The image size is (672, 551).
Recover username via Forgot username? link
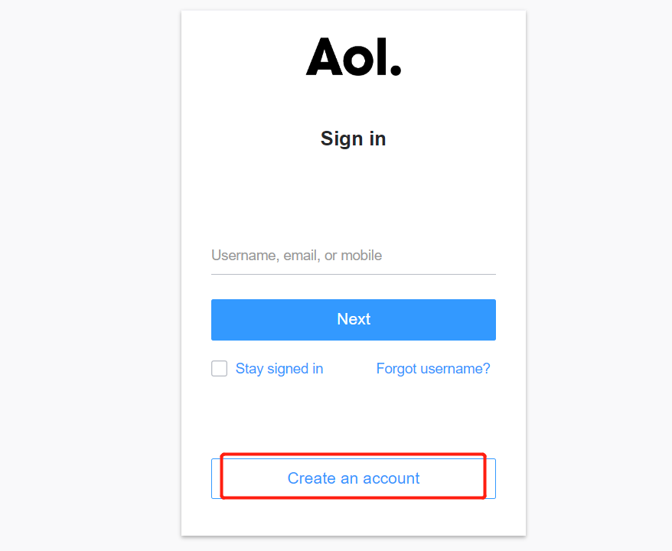coord(433,369)
